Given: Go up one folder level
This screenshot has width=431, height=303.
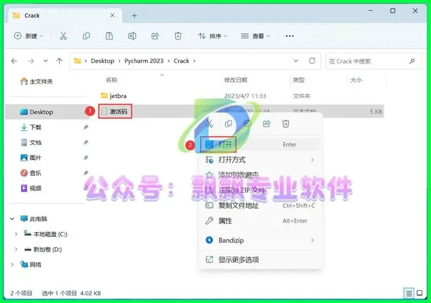Looking at the screenshot, I should (60, 60).
